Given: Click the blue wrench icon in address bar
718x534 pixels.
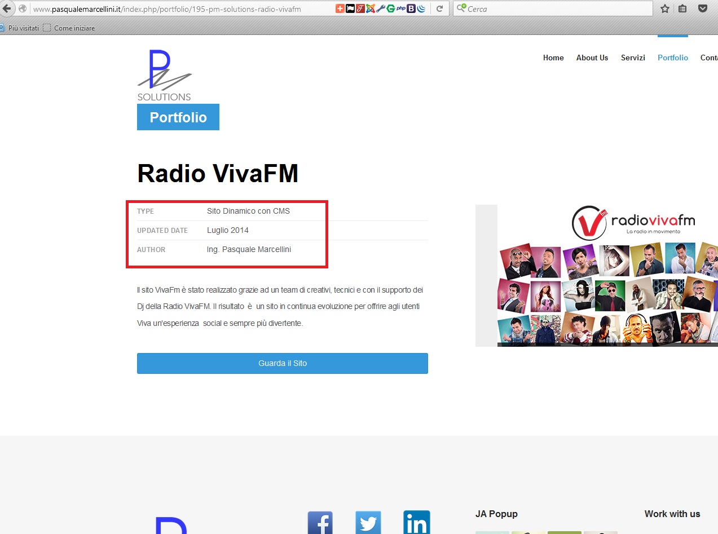Looking at the screenshot, I should (380, 8).
